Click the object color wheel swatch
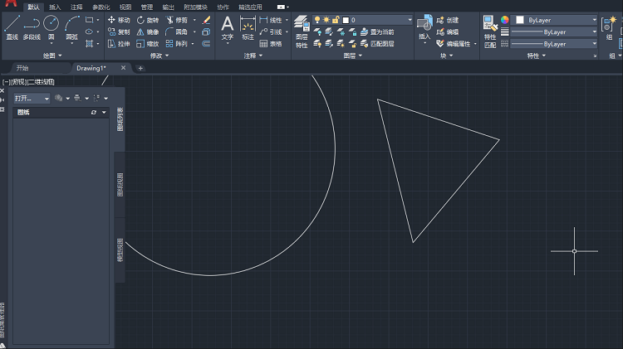 tap(504, 19)
